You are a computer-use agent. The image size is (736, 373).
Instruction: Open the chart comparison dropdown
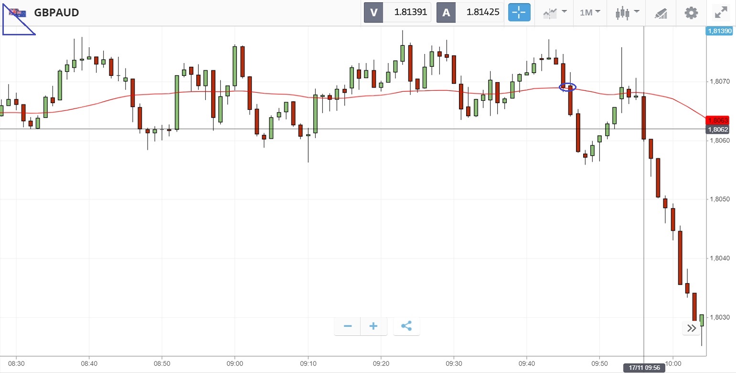(555, 12)
